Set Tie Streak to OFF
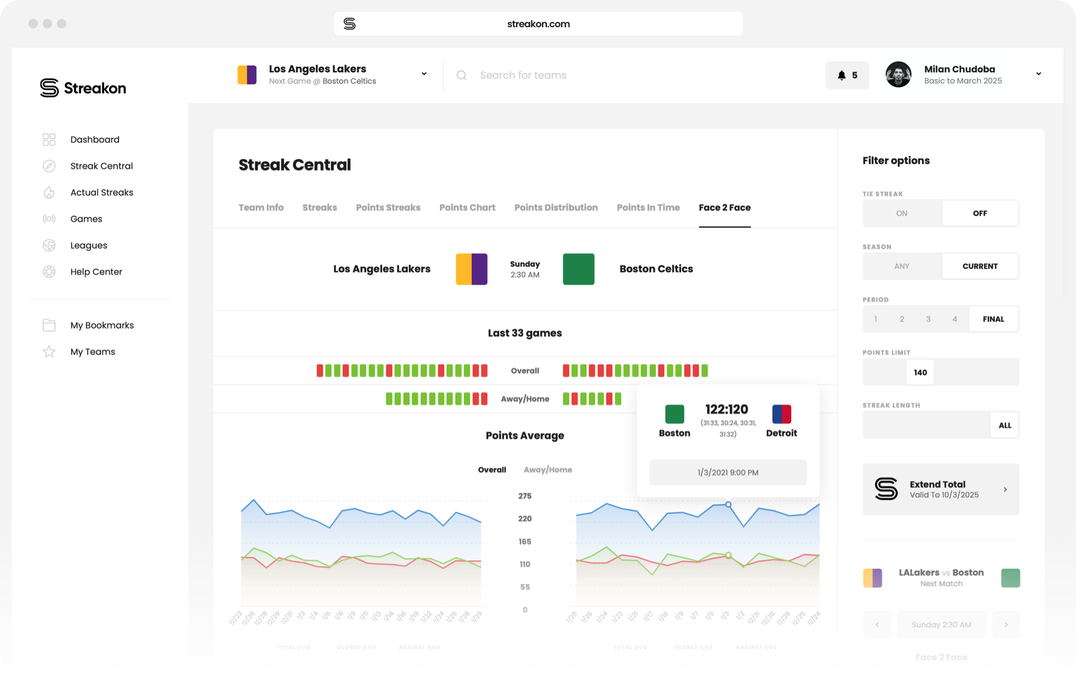This screenshot has height=680, width=1076. 980,213
